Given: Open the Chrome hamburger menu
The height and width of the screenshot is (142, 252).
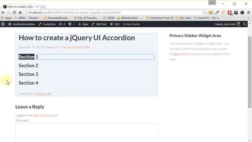Looking at the screenshot, I should [248, 12].
